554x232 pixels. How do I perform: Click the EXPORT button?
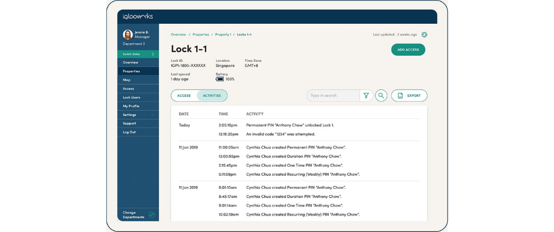[x=409, y=96]
